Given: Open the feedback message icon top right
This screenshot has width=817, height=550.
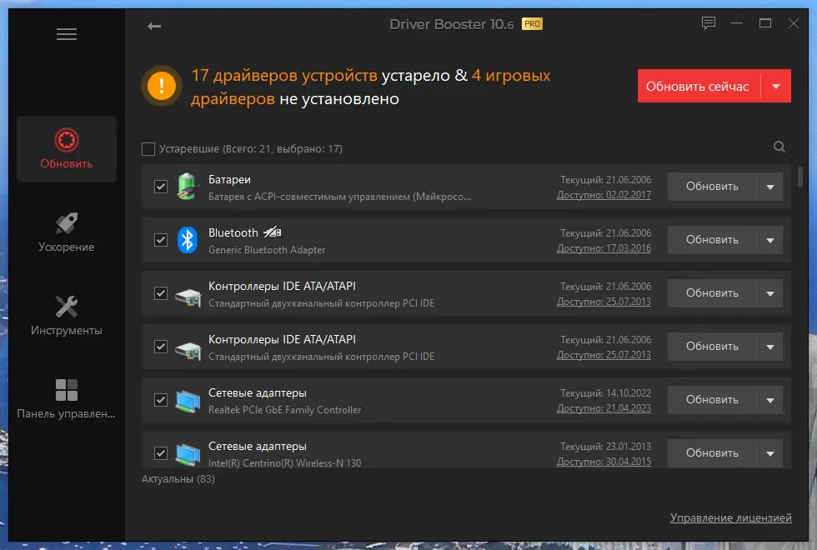Looking at the screenshot, I should [x=708, y=23].
